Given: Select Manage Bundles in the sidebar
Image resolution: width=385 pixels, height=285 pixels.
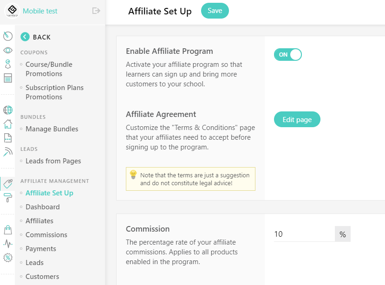Looking at the screenshot, I should point(52,129).
